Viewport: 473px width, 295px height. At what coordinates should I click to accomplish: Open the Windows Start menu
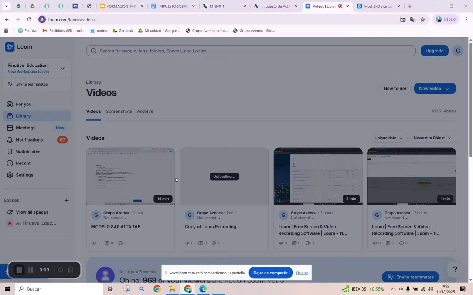7,289
